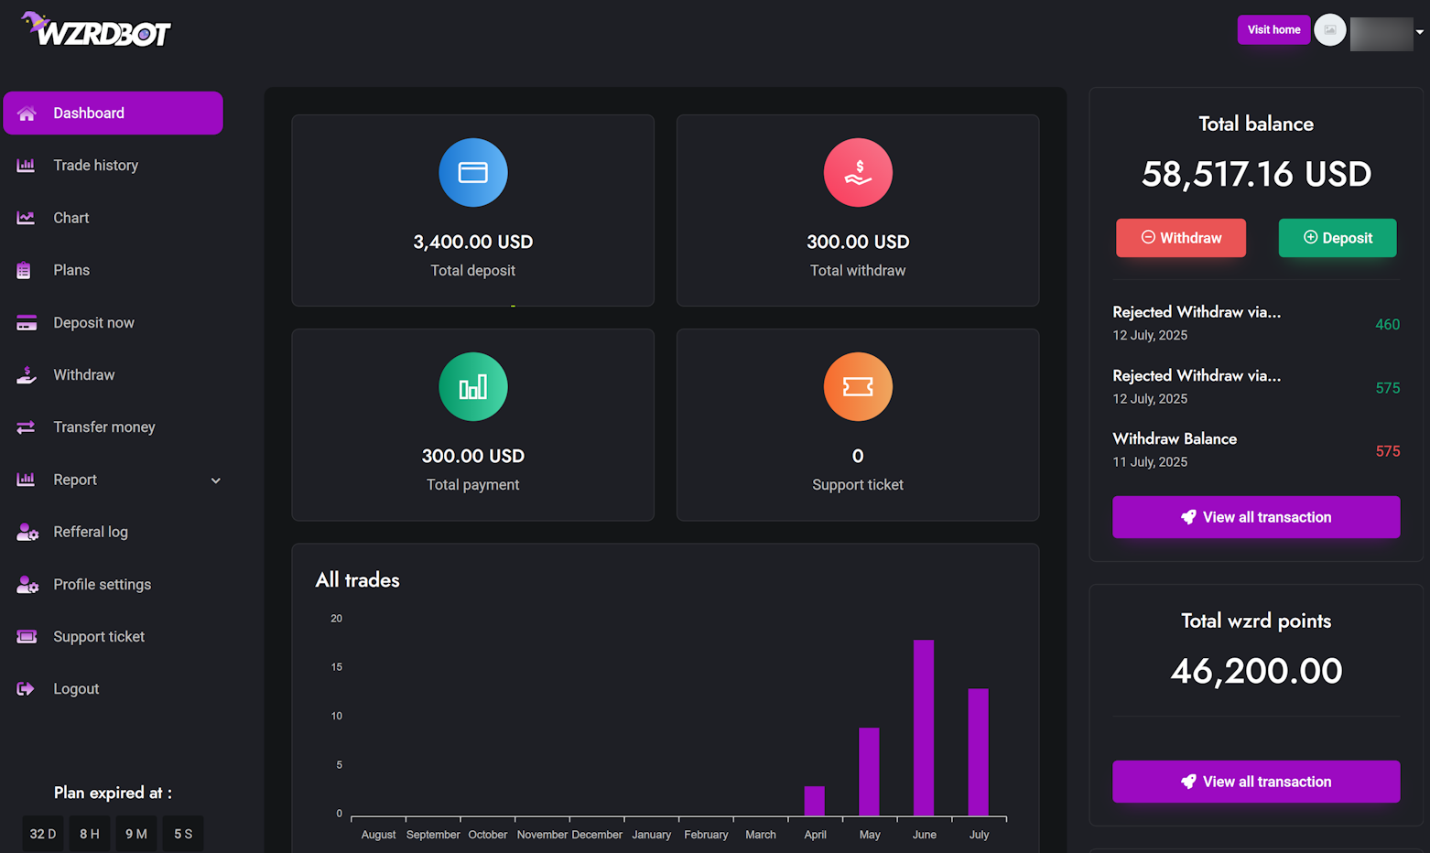Go to Profile settings in sidebar
The image size is (1430, 853).
[102, 584]
